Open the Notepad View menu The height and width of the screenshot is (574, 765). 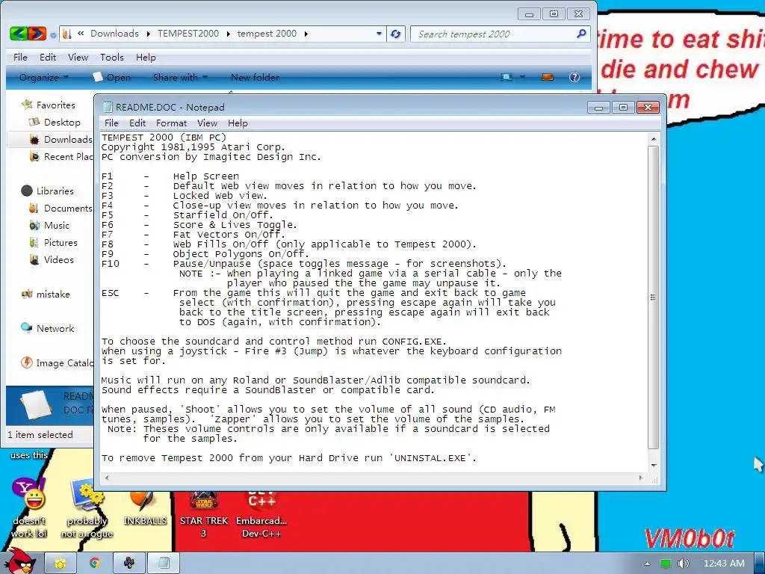207,123
